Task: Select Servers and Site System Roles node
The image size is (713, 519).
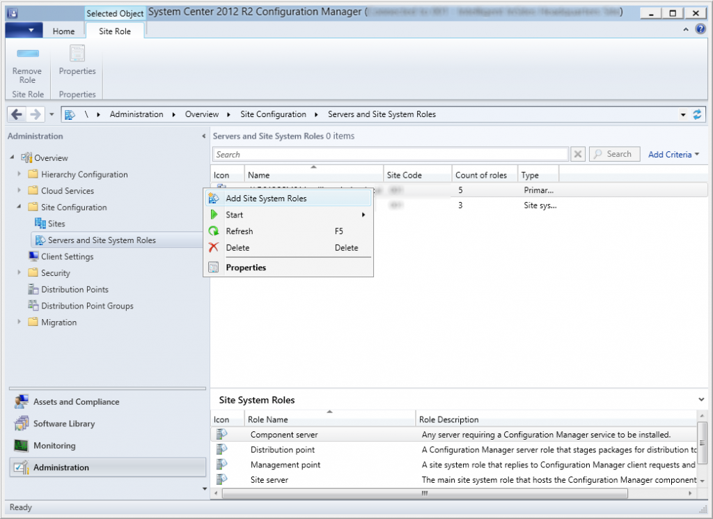Action: tap(102, 240)
